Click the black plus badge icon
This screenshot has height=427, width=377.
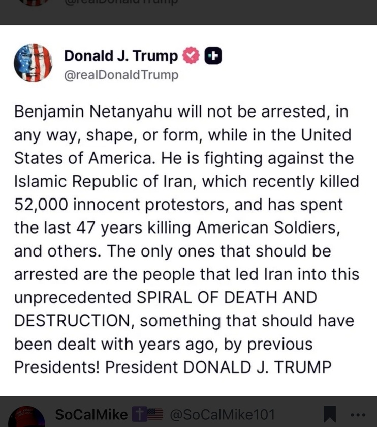click(213, 56)
